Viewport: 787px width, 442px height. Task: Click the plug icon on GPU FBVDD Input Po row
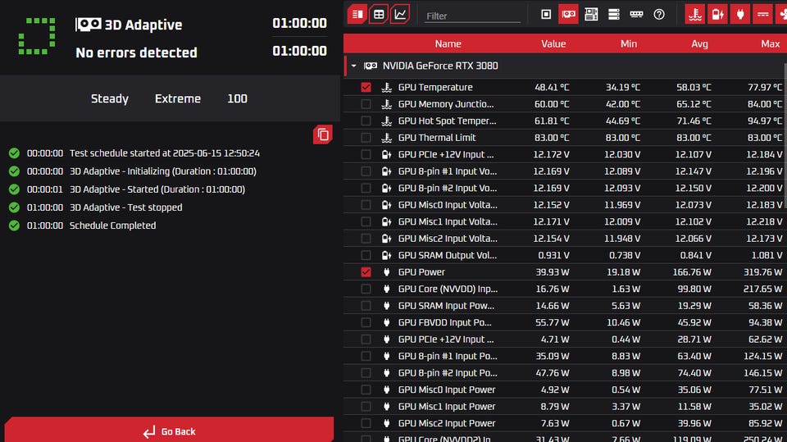(x=386, y=322)
